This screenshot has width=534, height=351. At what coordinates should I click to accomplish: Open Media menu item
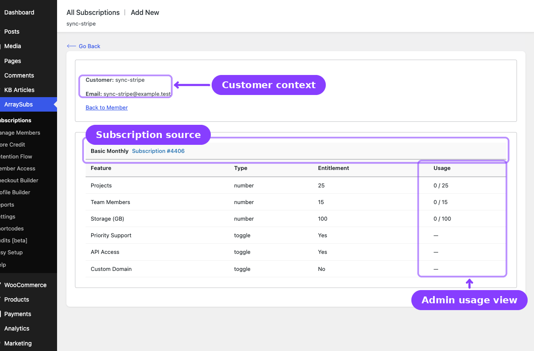pos(13,46)
